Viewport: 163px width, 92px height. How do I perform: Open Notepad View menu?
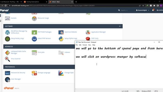[x=89, y=45]
